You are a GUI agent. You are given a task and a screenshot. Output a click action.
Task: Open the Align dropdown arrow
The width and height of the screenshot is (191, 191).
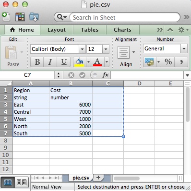click(133, 52)
